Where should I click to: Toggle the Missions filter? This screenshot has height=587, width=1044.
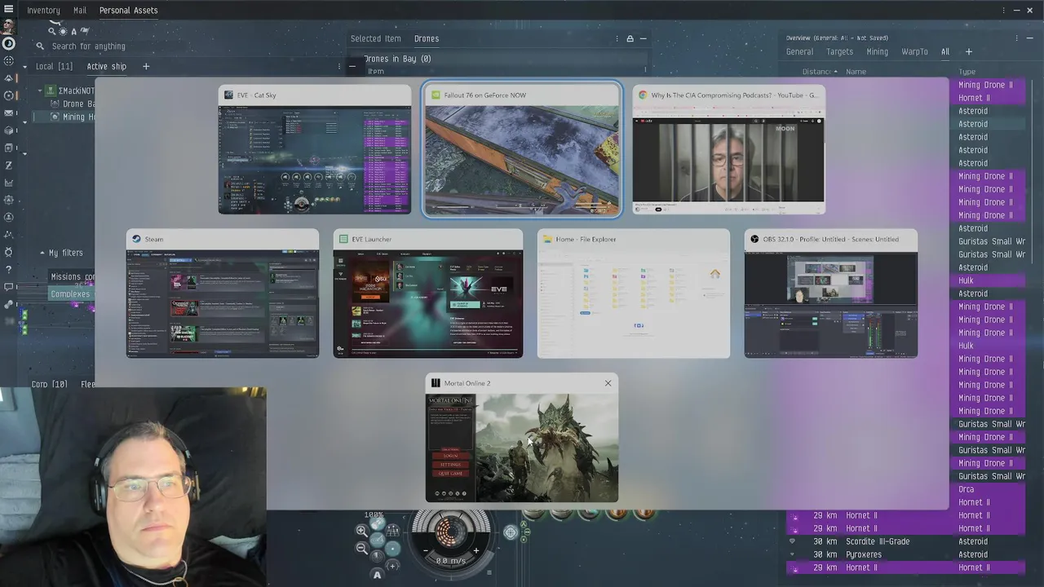72,277
